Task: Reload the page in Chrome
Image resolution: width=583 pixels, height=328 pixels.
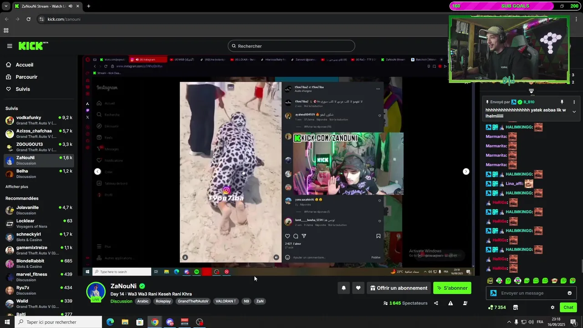Action: coord(29,19)
